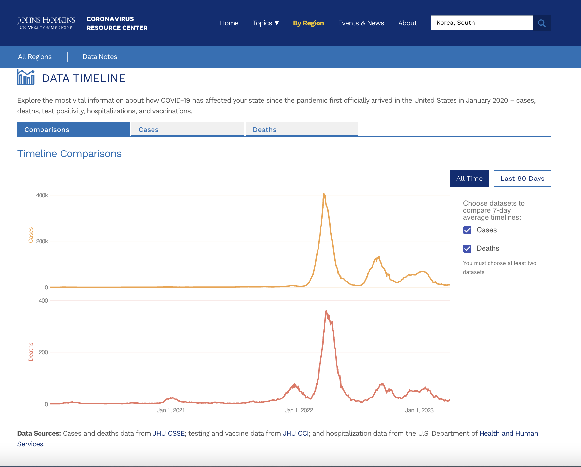Screen dimensions: 581x467
Task: Switch to the Cases tab
Action: (187, 129)
